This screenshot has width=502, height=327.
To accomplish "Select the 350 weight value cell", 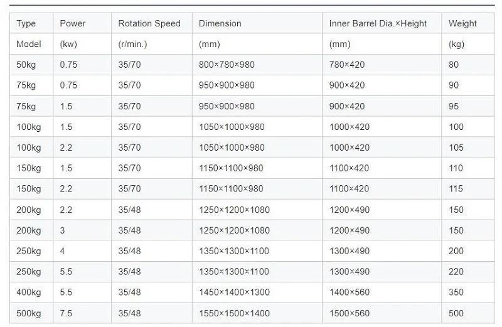I will [x=456, y=292].
